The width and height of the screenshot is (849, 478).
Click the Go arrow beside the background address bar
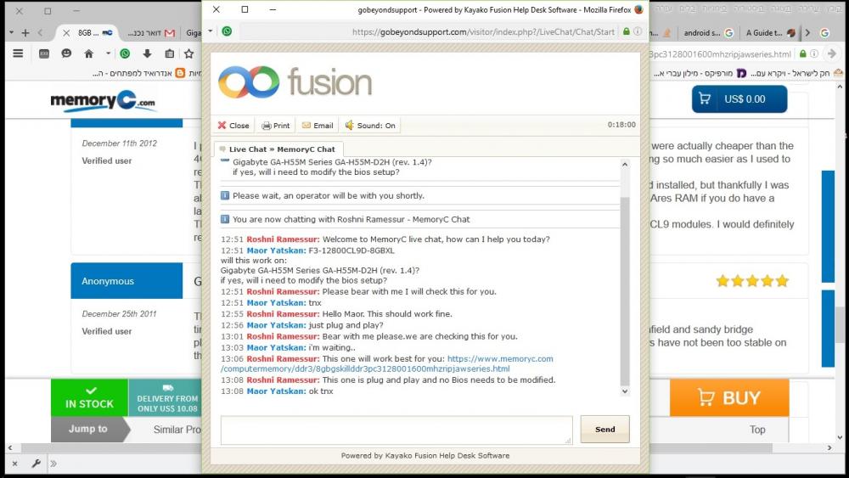coord(832,53)
